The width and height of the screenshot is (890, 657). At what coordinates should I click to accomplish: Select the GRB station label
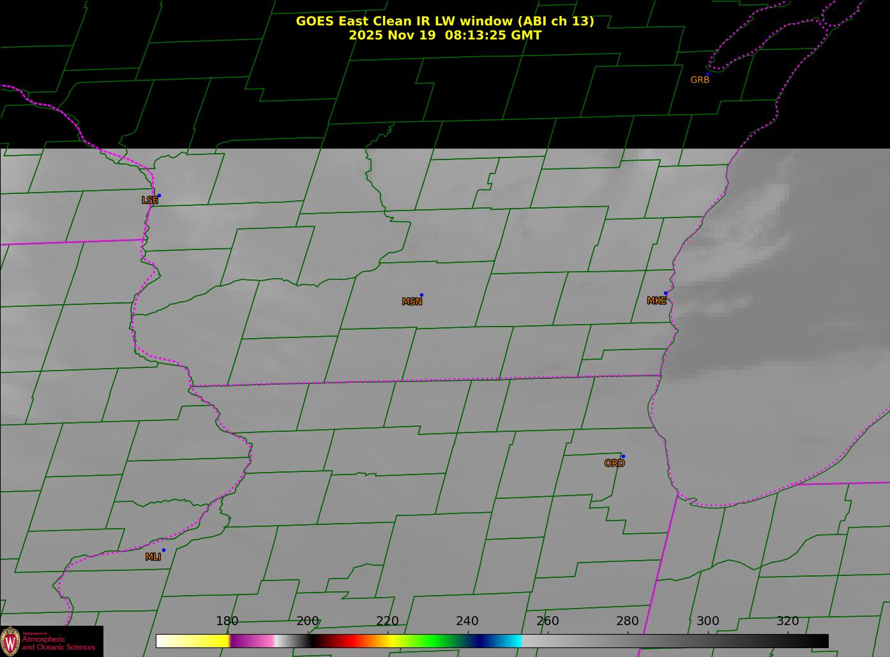pos(700,80)
